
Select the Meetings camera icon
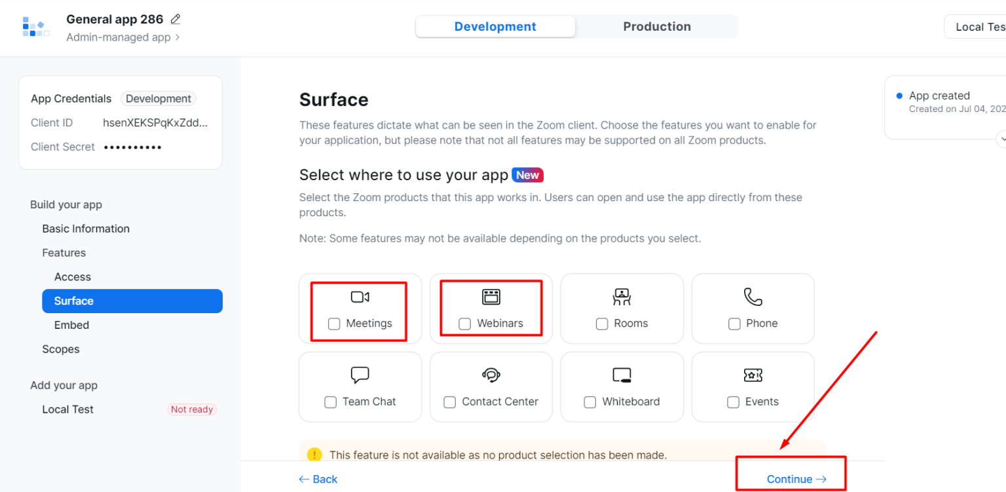[360, 296]
